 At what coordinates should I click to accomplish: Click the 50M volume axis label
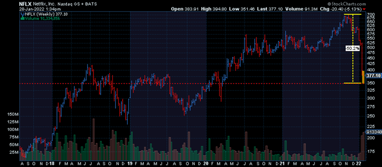(14, 145)
